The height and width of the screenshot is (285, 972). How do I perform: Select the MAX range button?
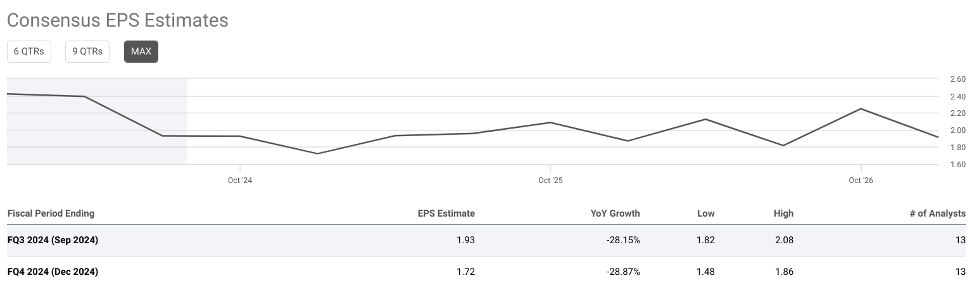click(x=141, y=52)
